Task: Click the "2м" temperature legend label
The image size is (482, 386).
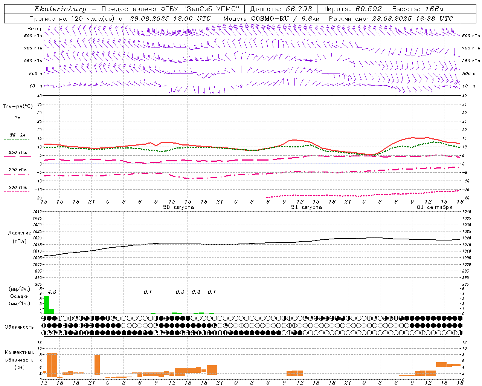Action: pyautogui.click(x=18, y=118)
